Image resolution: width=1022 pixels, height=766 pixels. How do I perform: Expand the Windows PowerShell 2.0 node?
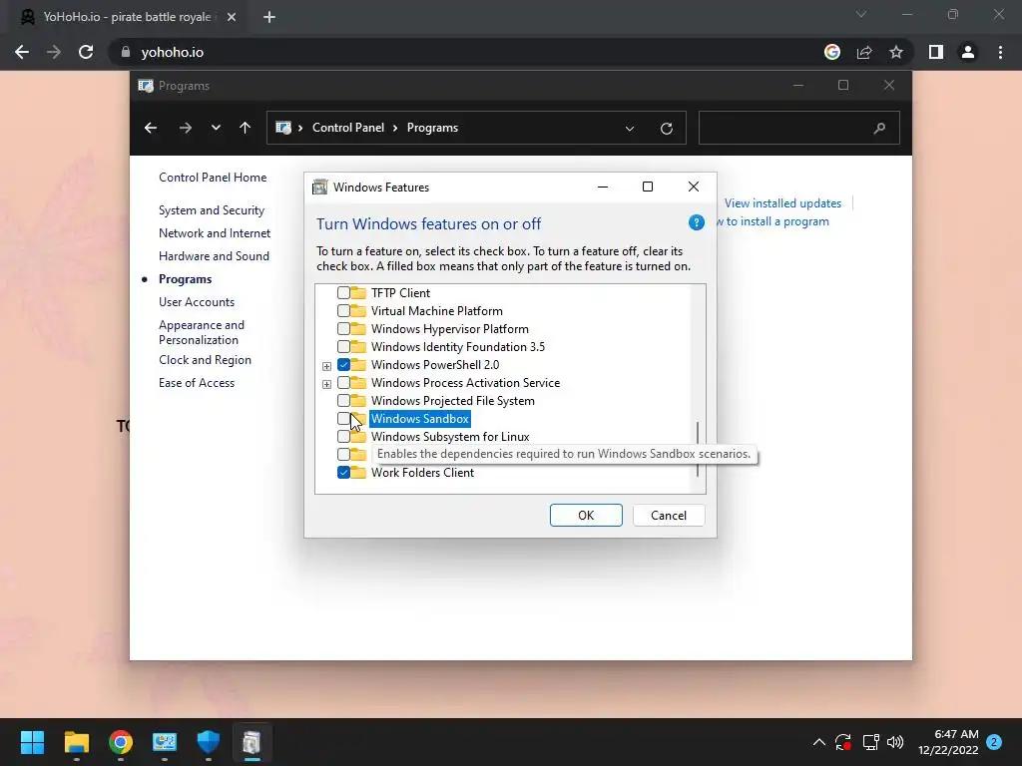pos(326,366)
